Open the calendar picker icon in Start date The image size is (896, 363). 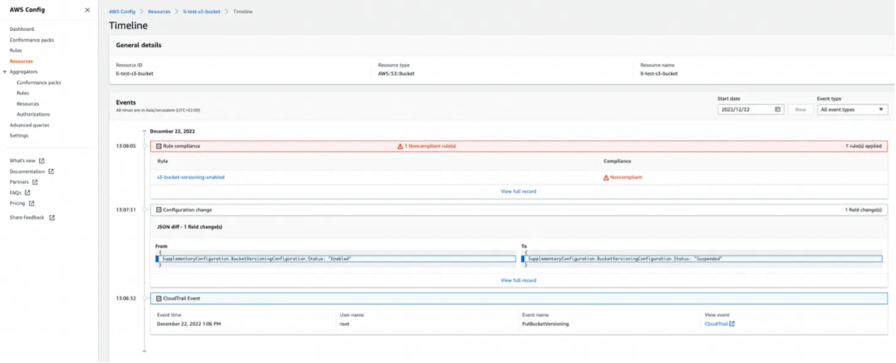point(778,110)
